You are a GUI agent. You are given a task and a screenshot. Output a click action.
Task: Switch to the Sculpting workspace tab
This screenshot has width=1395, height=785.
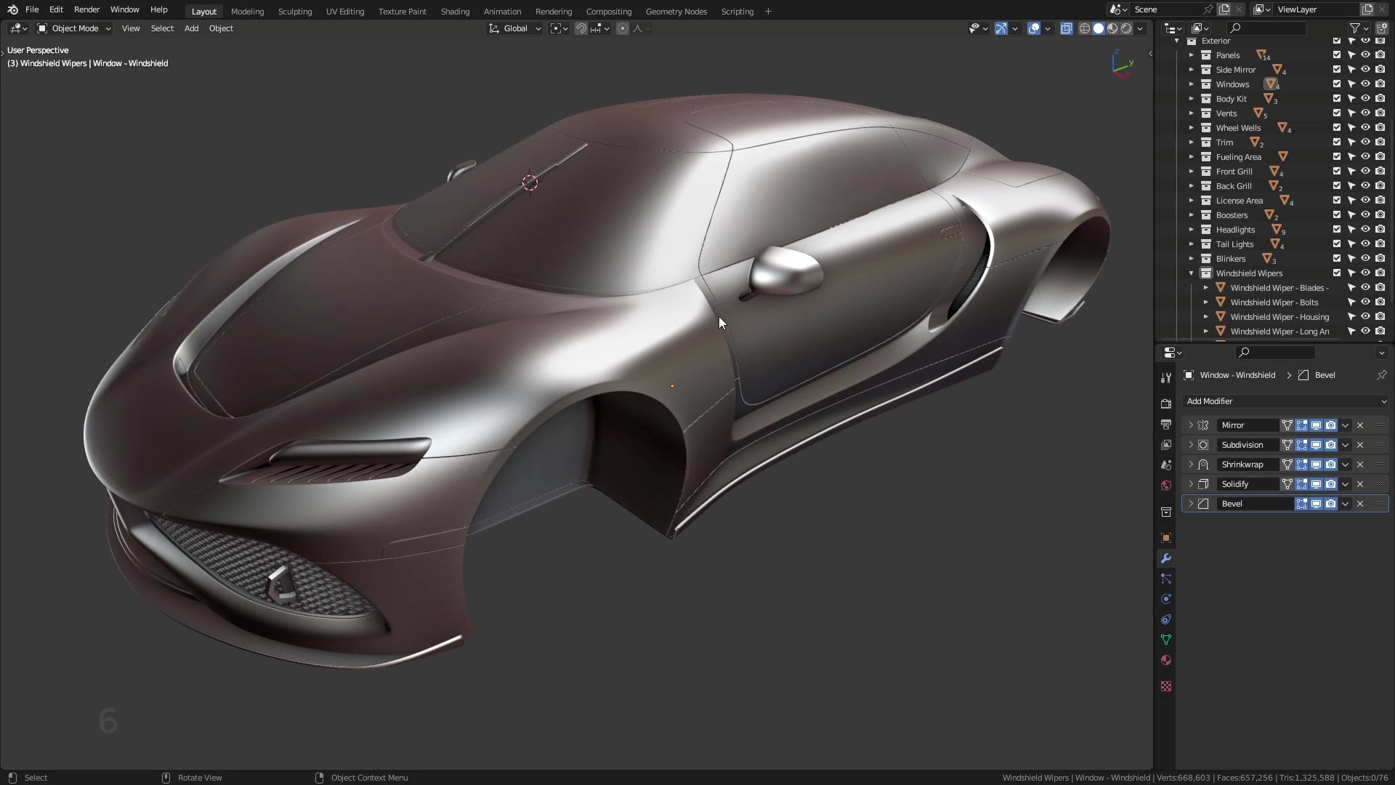click(295, 12)
